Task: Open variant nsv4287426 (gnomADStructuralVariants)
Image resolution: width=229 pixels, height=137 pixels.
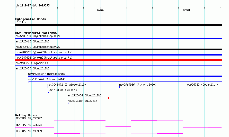Action: [44, 58]
